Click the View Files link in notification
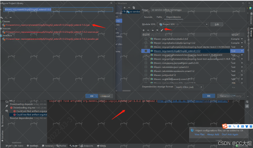The image size is (253, 148). tap(200, 134)
